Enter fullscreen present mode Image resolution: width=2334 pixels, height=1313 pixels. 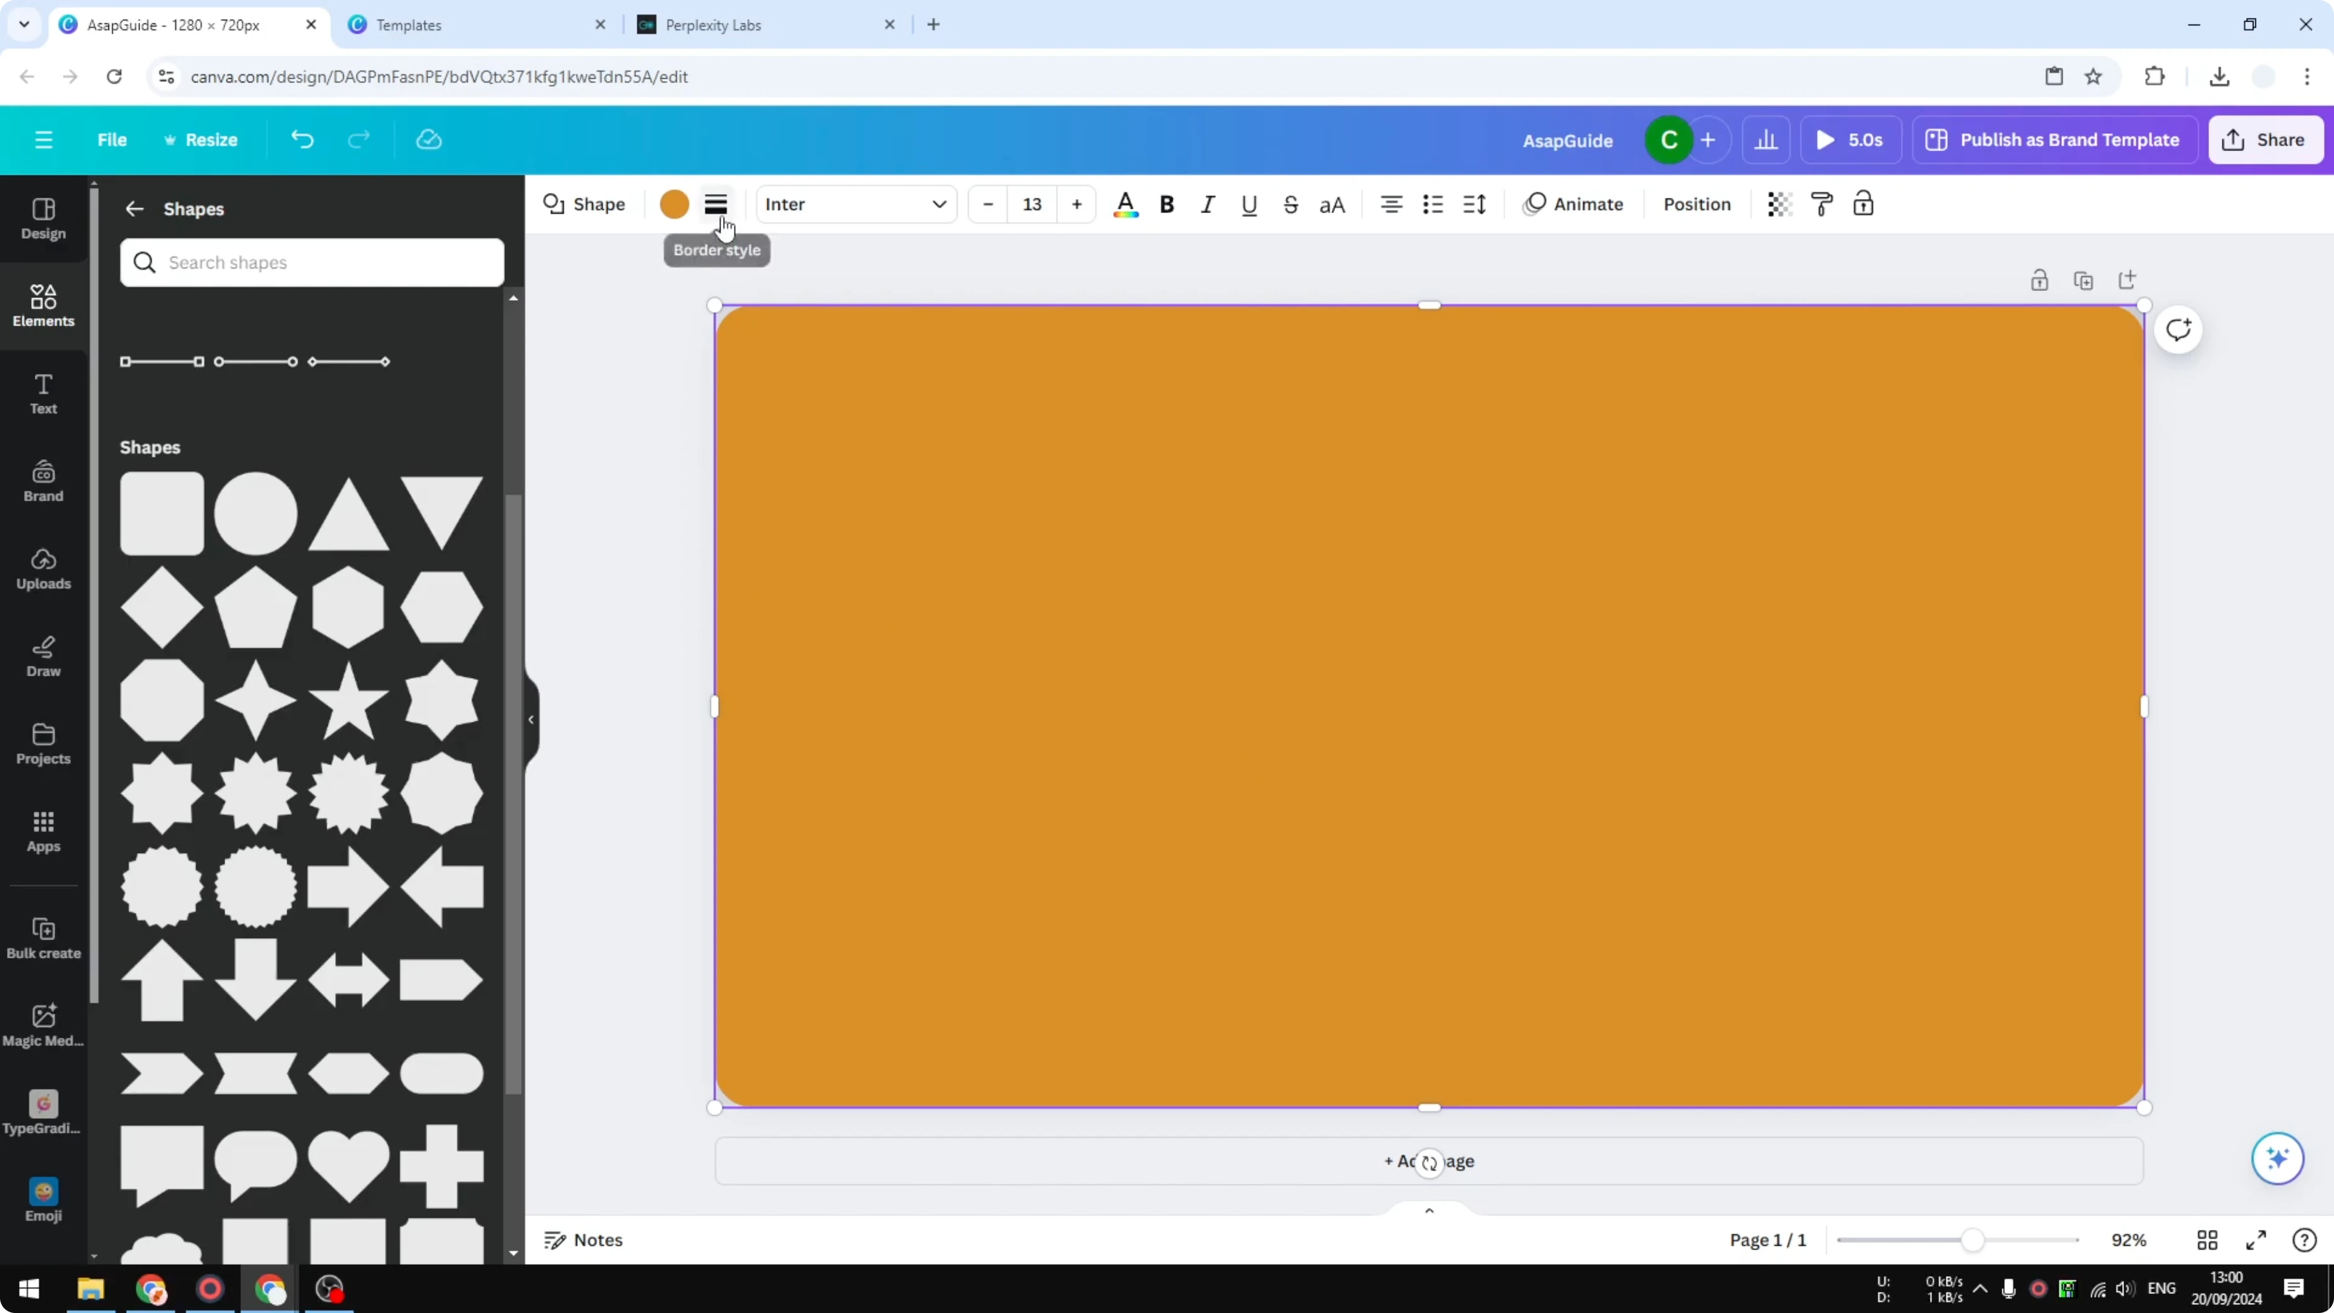(2256, 1239)
